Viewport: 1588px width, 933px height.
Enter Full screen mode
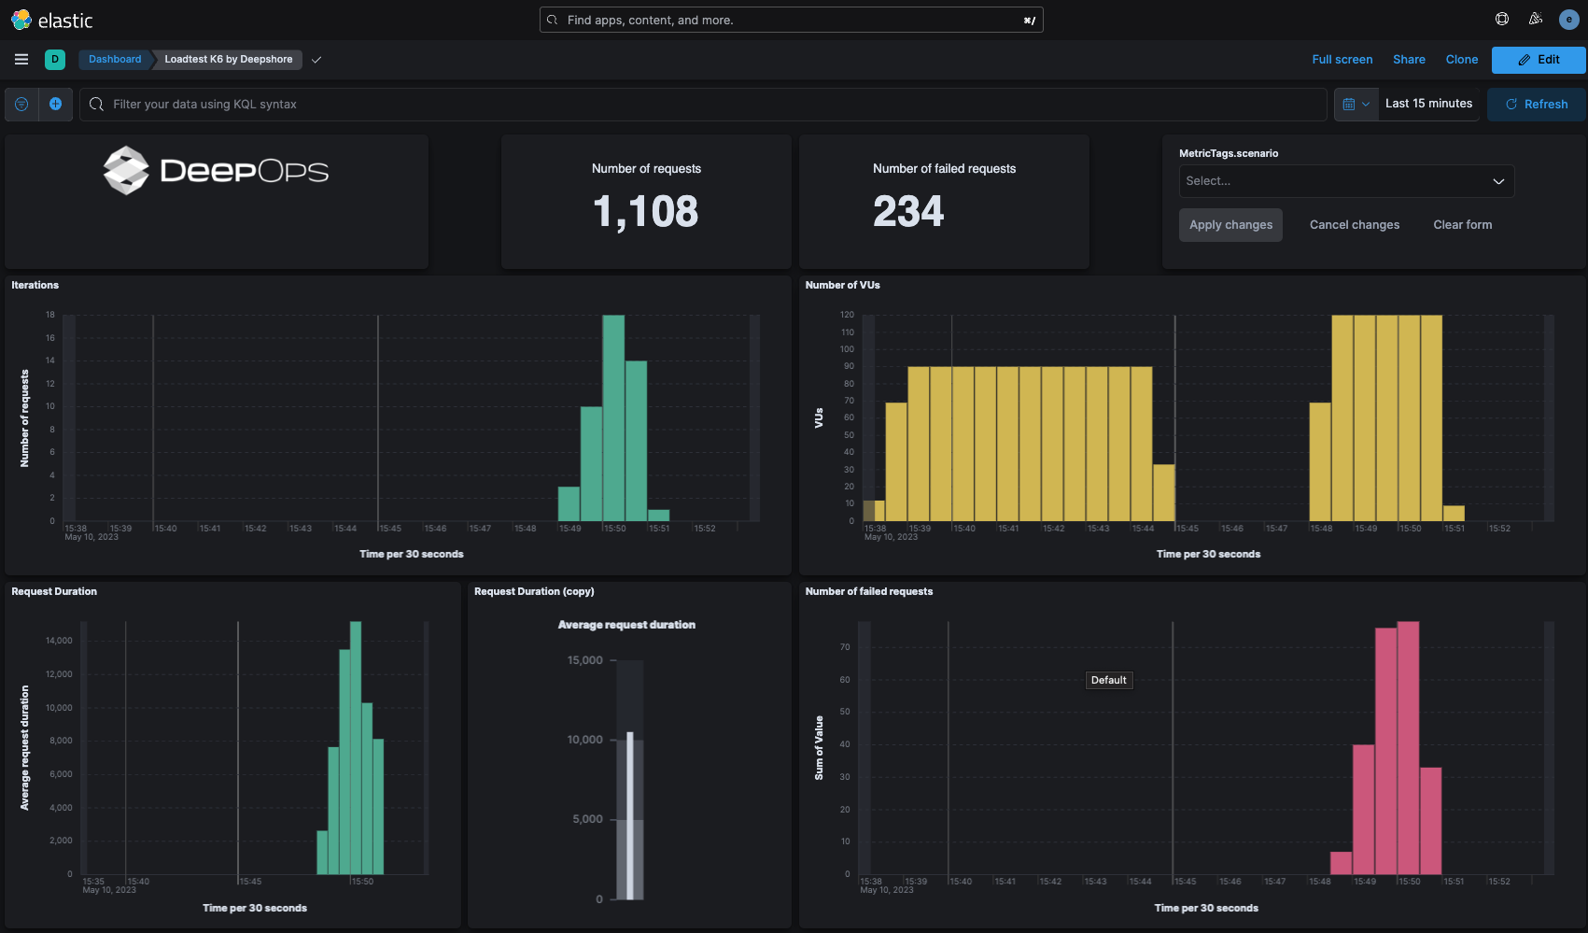pos(1342,60)
